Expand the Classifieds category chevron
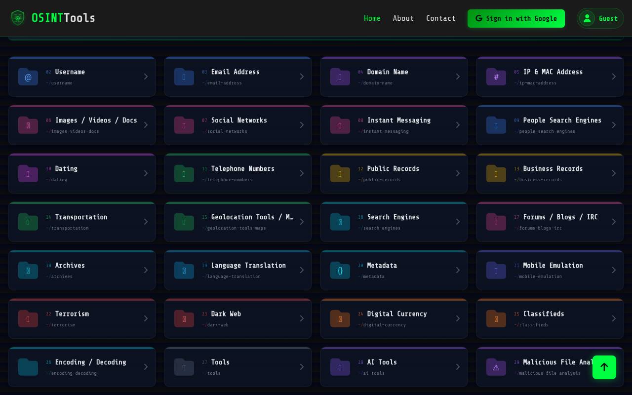Image resolution: width=632 pixels, height=395 pixels. click(x=614, y=318)
